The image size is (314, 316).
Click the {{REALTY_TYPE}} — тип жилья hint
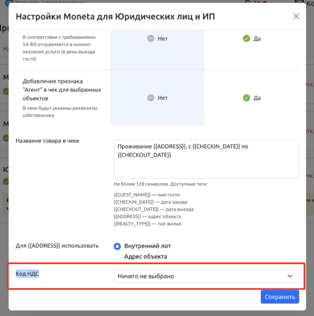click(147, 224)
